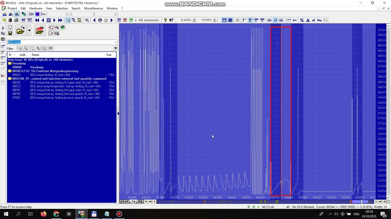Sort list by Name column header
The width and height of the screenshot is (391, 219).
click(35, 55)
